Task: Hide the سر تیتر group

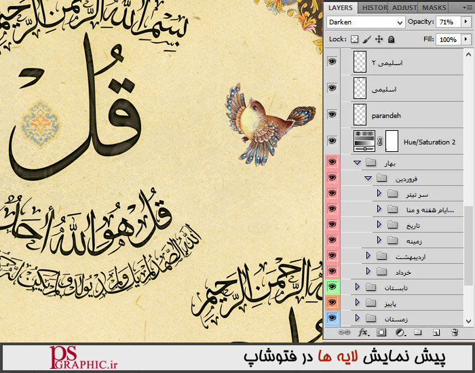Action: coord(332,193)
